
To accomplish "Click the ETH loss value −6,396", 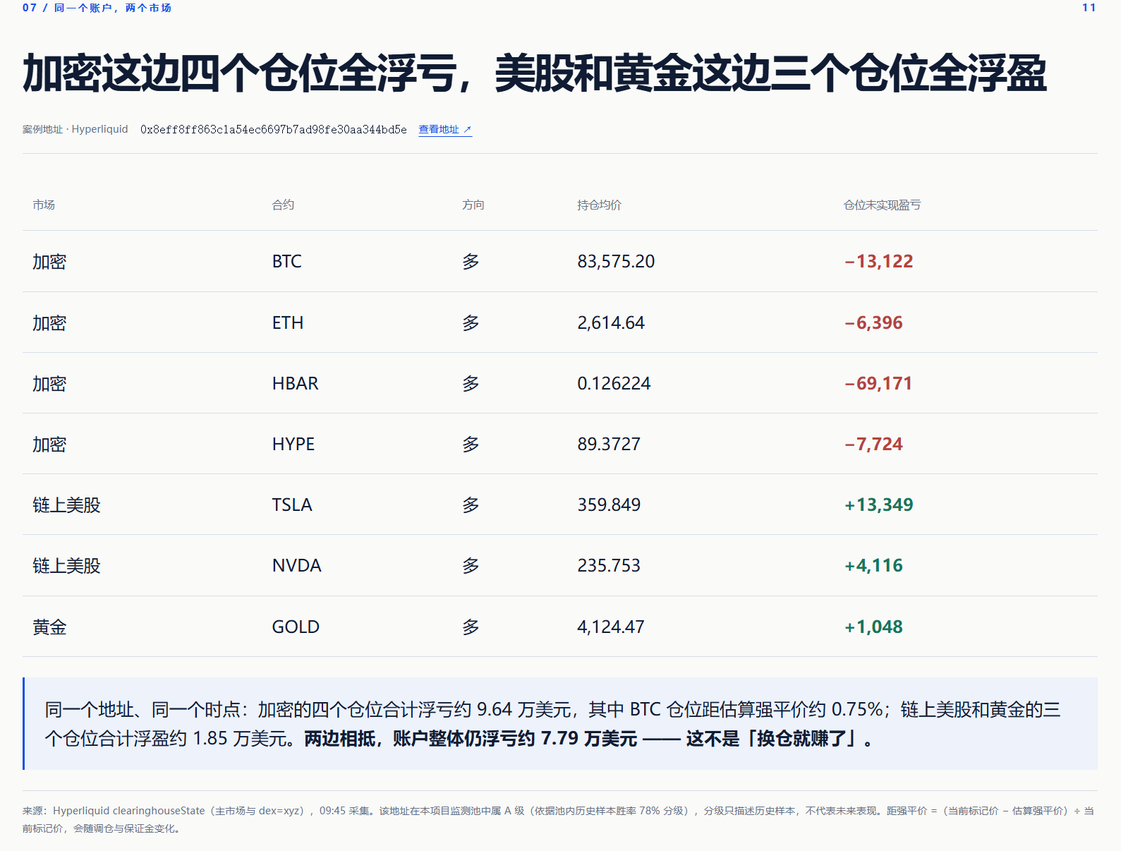I will 874,322.
